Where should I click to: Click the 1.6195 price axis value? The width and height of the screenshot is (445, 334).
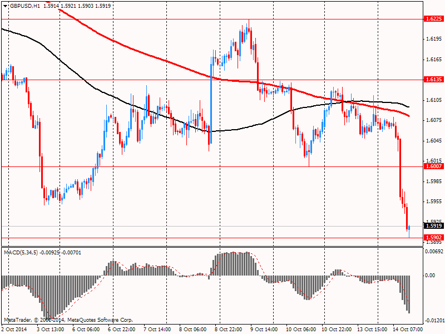tap(434, 39)
